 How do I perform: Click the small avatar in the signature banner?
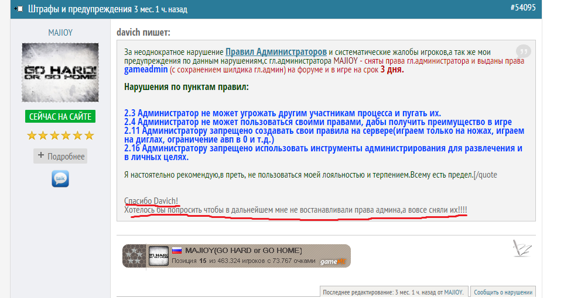(x=158, y=255)
